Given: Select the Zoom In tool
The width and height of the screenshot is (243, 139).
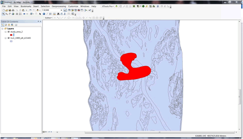Looking at the screenshot, I should pos(3,14).
